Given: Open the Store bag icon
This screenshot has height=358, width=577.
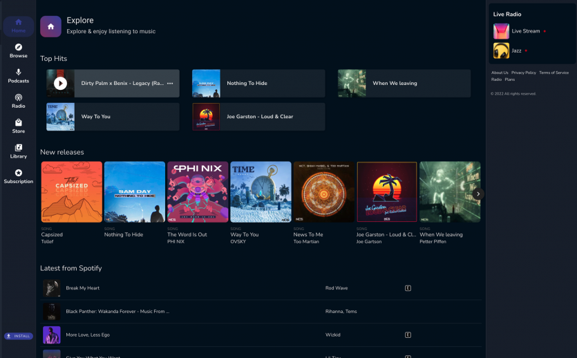Looking at the screenshot, I should [x=19, y=122].
